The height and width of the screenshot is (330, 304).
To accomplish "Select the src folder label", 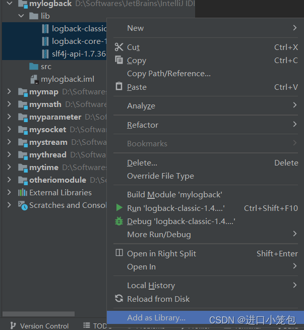I will (46, 67).
